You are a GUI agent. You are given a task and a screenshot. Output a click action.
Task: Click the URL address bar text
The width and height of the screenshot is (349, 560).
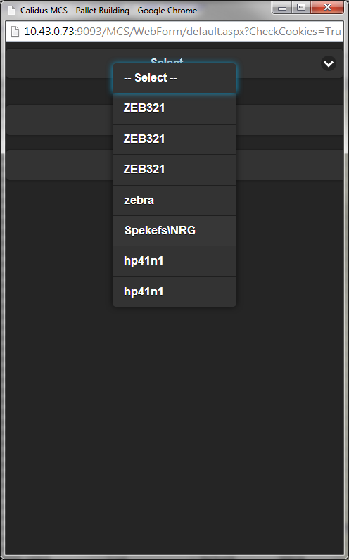[x=182, y=32]
